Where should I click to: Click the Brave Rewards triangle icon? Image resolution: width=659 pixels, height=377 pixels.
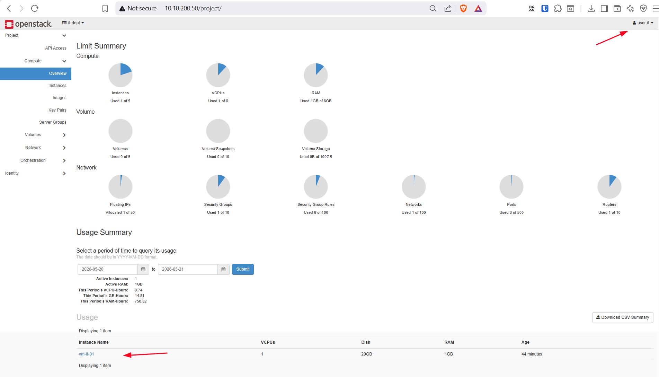(x=478, y=8)
